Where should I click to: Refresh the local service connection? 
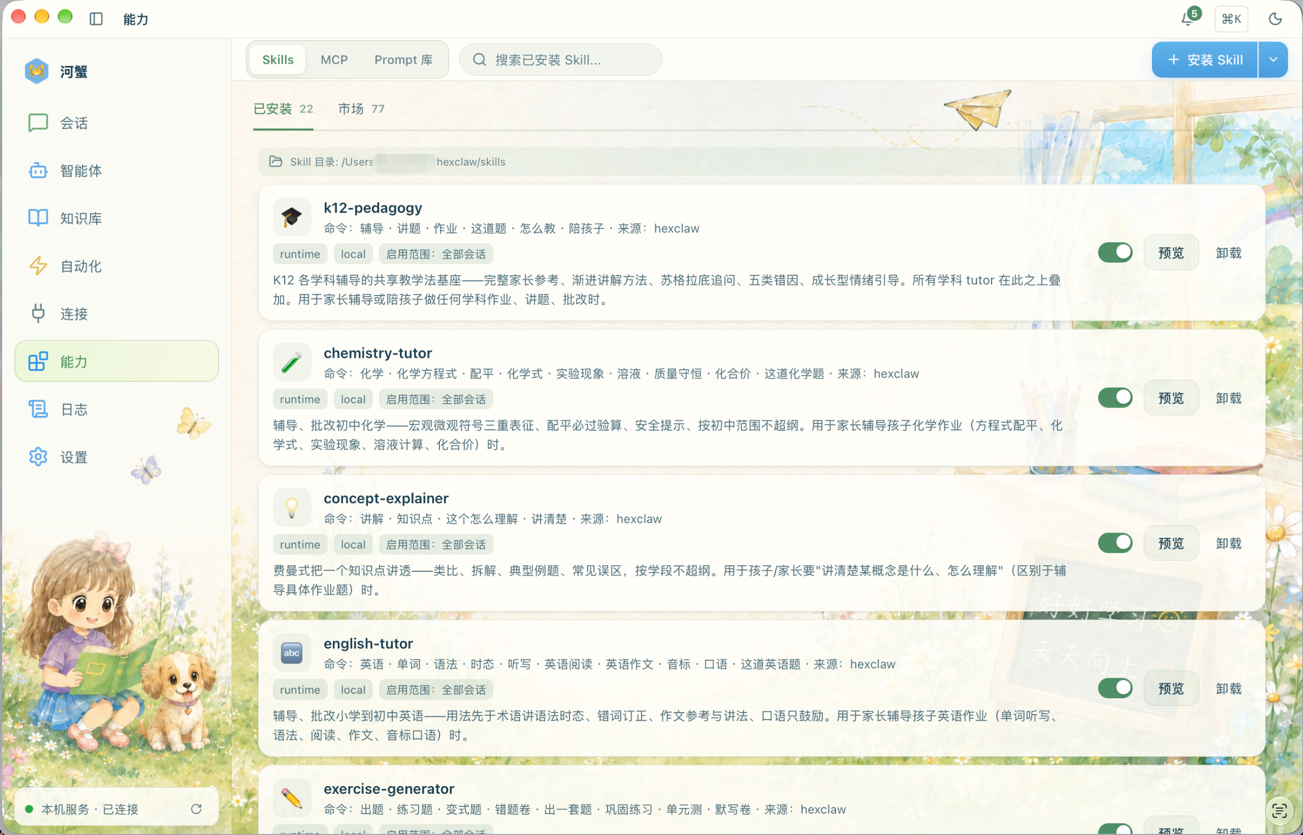click(x=196, y=809)
